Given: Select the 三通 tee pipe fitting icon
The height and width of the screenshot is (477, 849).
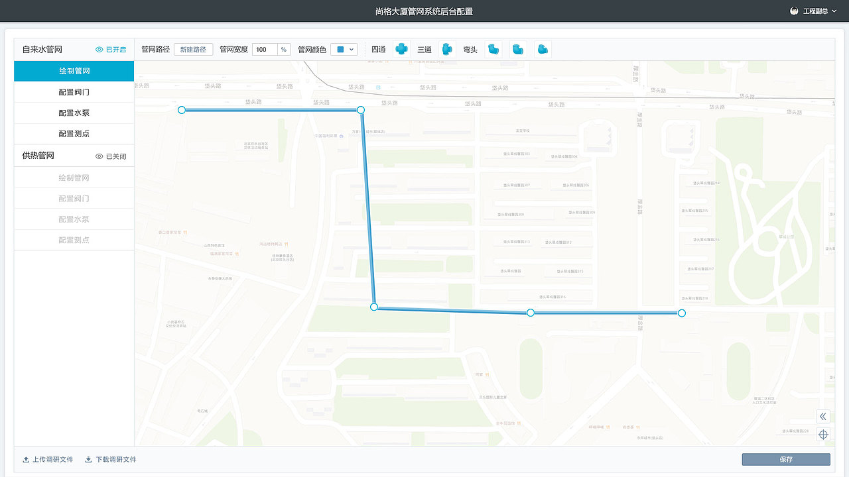Looking at the screenshot, I should tap(448, 50).
